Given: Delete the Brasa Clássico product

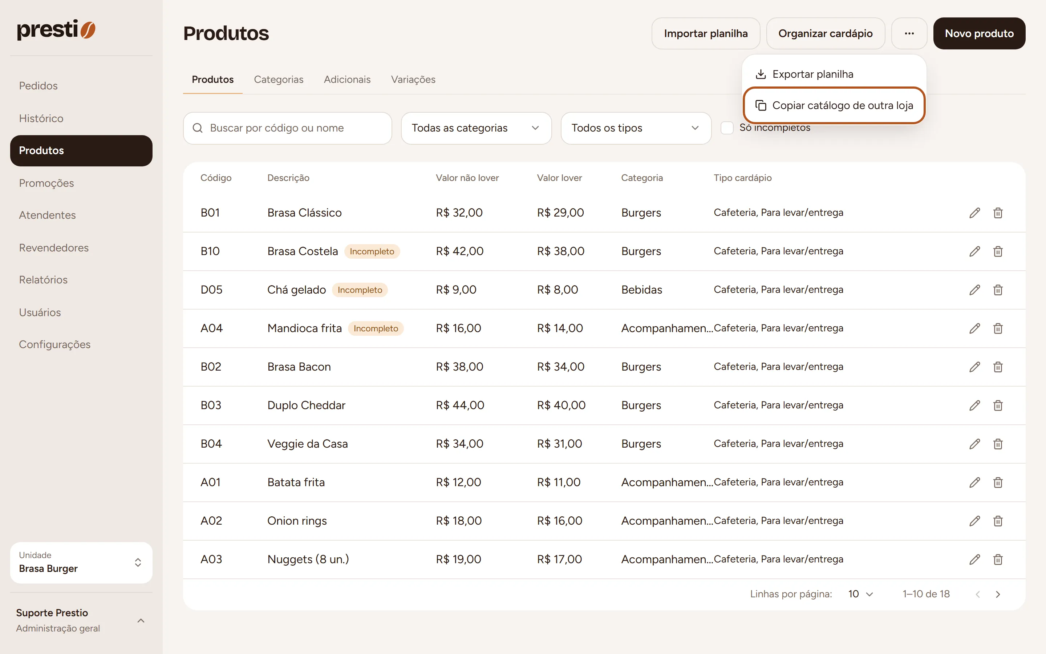Looking at the screenshot, I should tap(998, 213).
